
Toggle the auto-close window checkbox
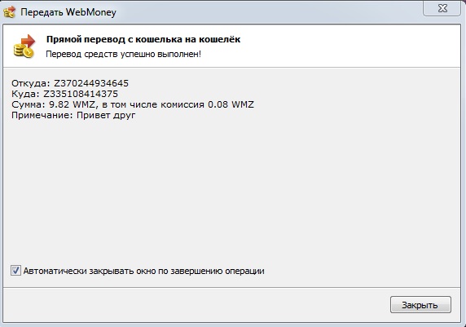coord(15,271)
